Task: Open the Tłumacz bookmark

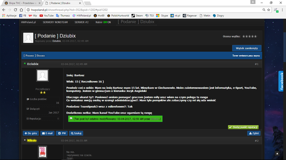Action: (x=63, y=16)
